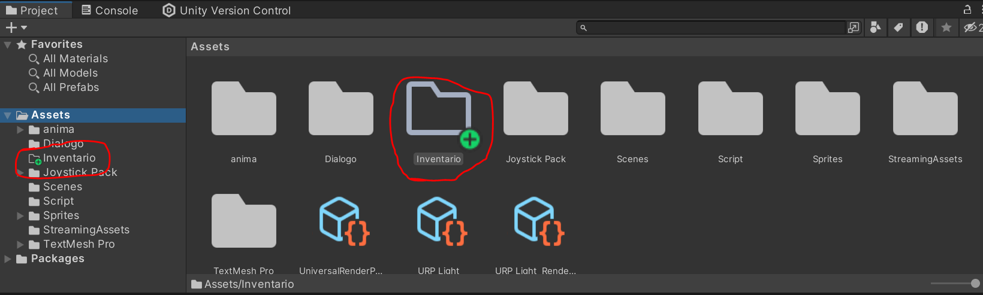The width and height of the screenshot is (983, 295).
Task: Click into the Project search field
Action: click(x=713, y=28)
